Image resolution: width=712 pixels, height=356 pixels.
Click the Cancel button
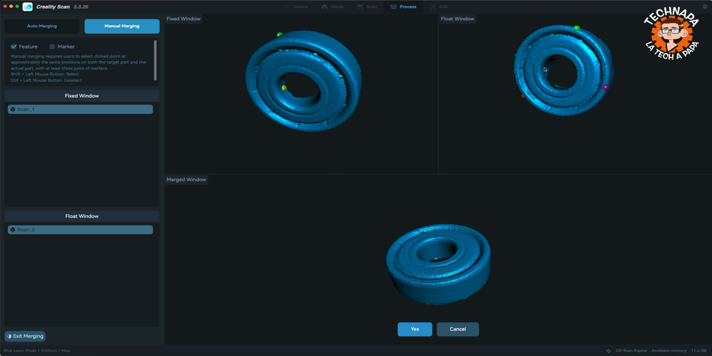click(x=457, y=329)
